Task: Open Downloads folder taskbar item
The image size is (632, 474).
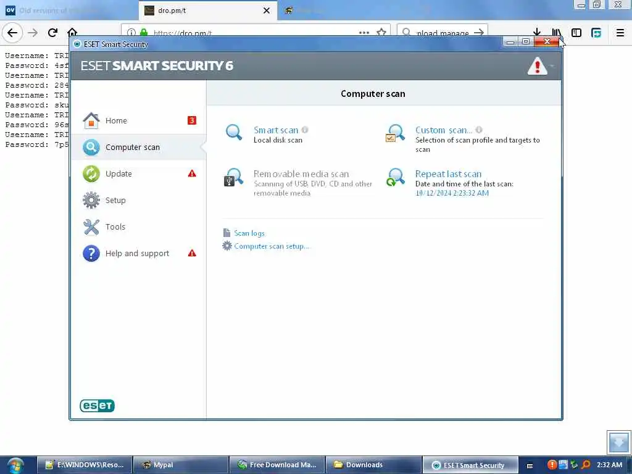Action: 373,465
